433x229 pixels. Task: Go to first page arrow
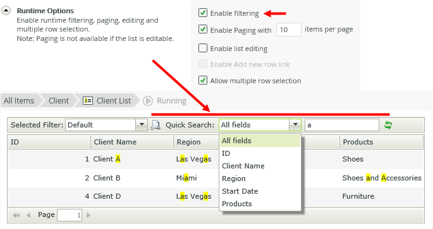point(16,215)
